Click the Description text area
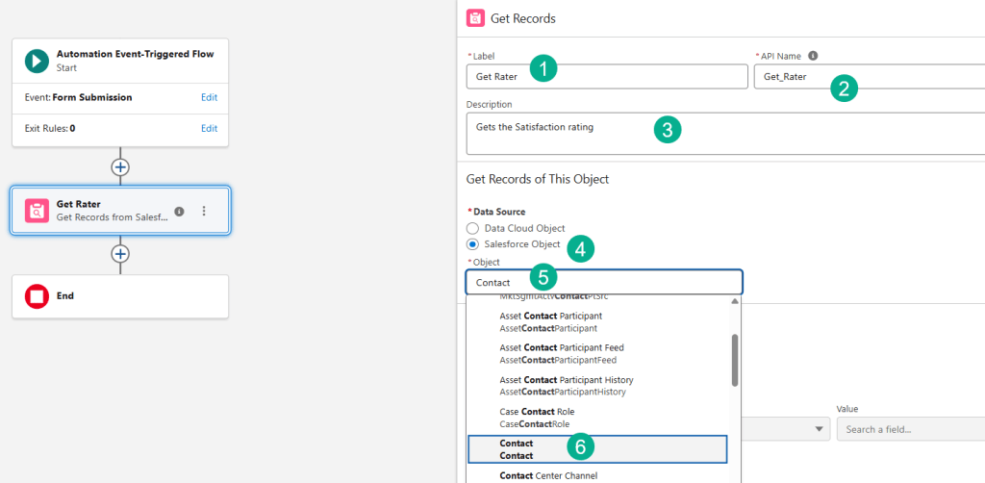 [723, 134]
